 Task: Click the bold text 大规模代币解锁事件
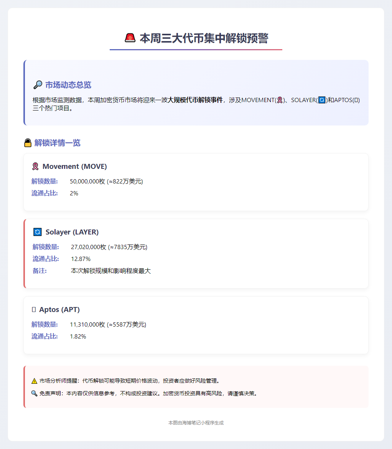pyautogui.click(x=195, y=100)
